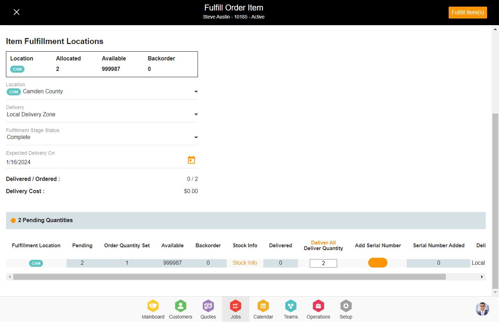Image resolution: width=499 pixels, height=322 pixels.
Task: Click the Delivered / Ordered value 0 / 2
Action: pos(192,179)
